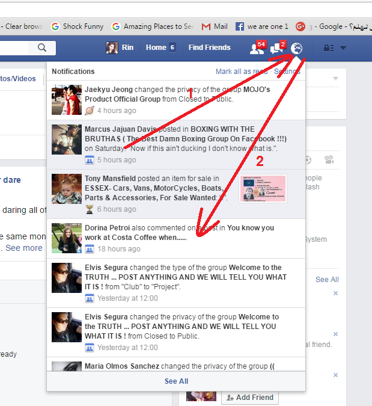Click the search magnifier icon
Viewport: 372px width, 406px height.
click(x=42, y=48)
